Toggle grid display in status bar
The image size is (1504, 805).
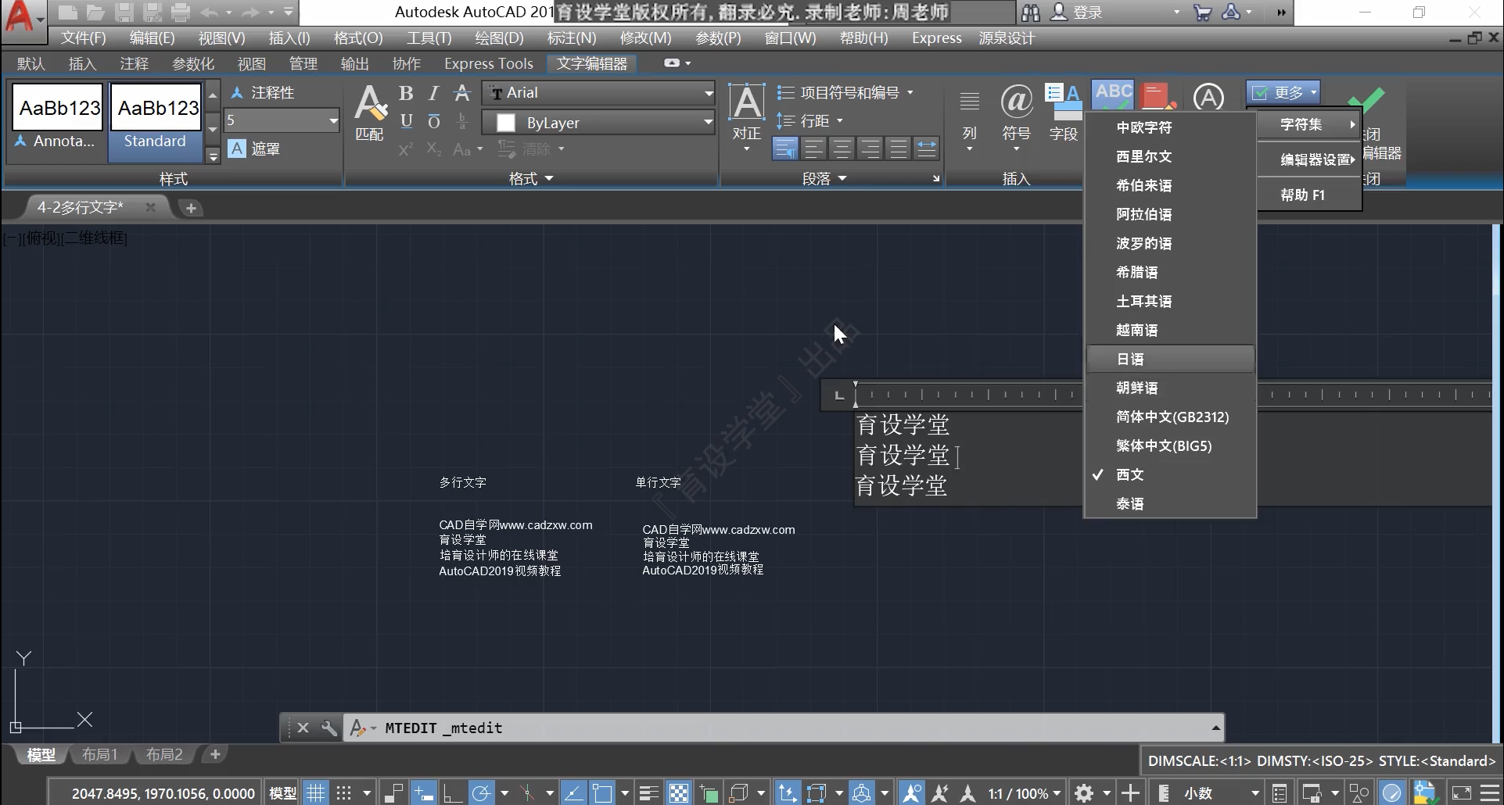tap(315, 793)
